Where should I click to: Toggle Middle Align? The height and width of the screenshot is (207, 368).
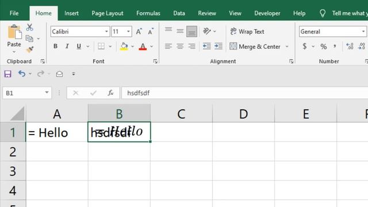[180, 31]
